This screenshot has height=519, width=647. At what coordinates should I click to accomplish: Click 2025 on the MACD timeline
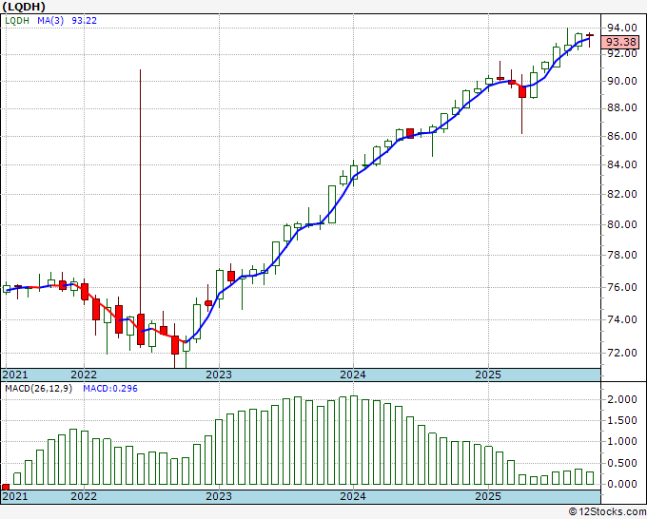pyautogui.click(x=488, y=496)
